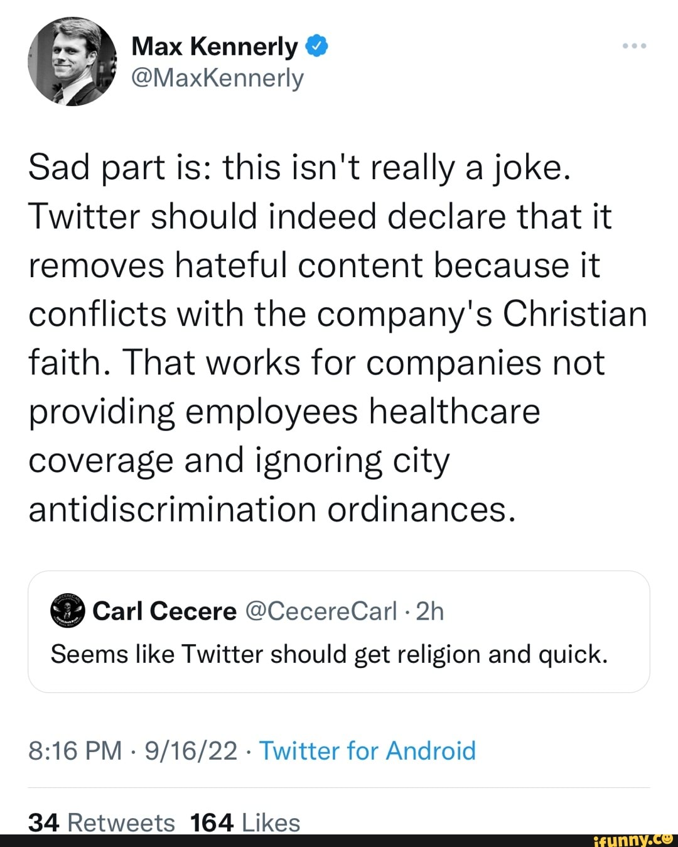The width and height of the screenshot is (678, 847).
Task: Click the @MaxKennerly handle
Action: (x=218, y=79)
